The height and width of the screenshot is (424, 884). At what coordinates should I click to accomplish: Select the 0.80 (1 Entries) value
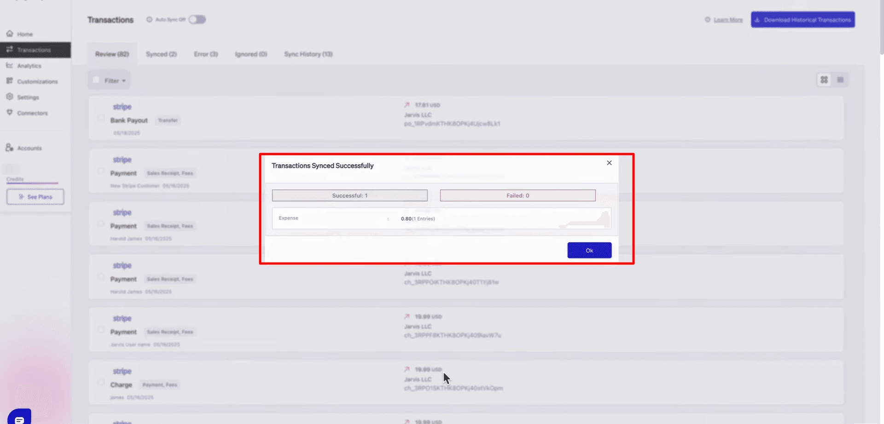click(418, 218)
